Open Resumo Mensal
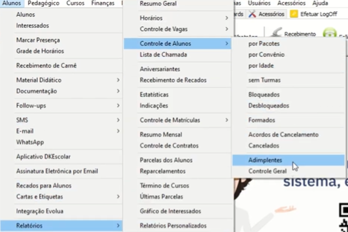Image resolution: width=348 pixels, height=232 pixels. [x=161, y=134]
